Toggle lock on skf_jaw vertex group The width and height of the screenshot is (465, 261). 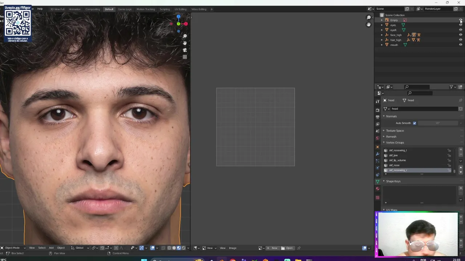[449, 156]
